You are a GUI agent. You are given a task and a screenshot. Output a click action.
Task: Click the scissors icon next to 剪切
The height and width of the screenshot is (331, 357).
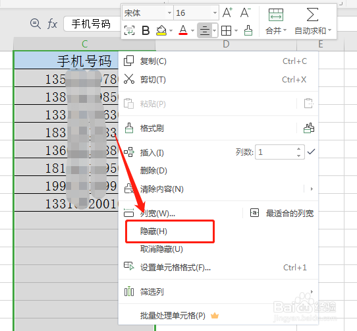[129, 79]
